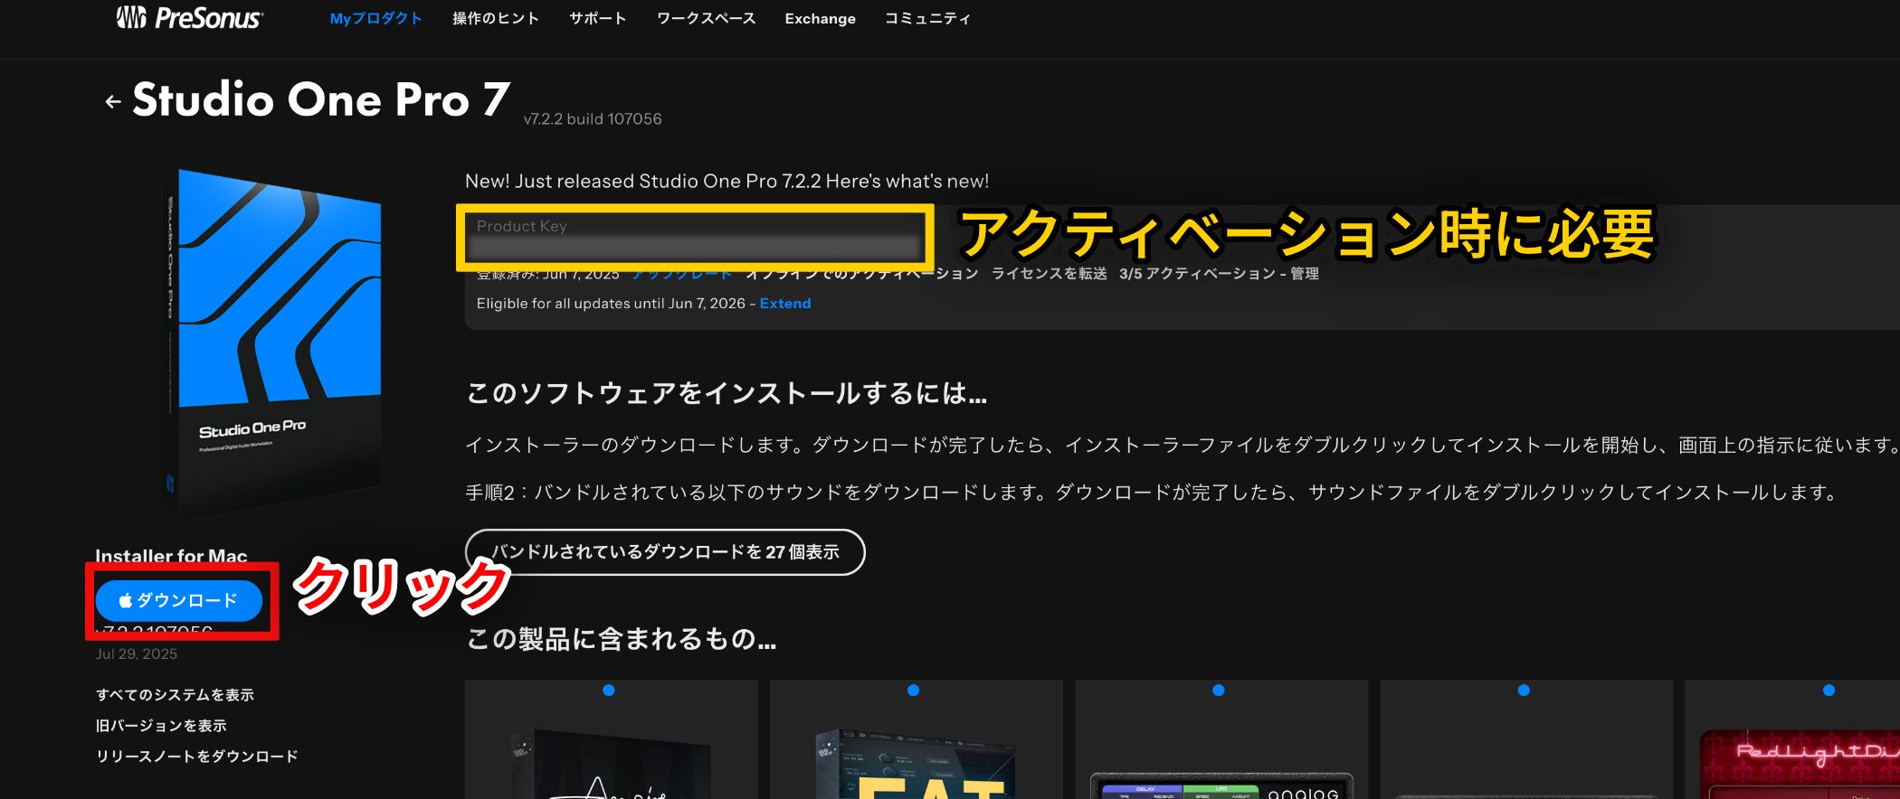Click the blue dot above the RedLightDist card
The width and height of the screenshot is (1900, 799).
pos(1829,691)
